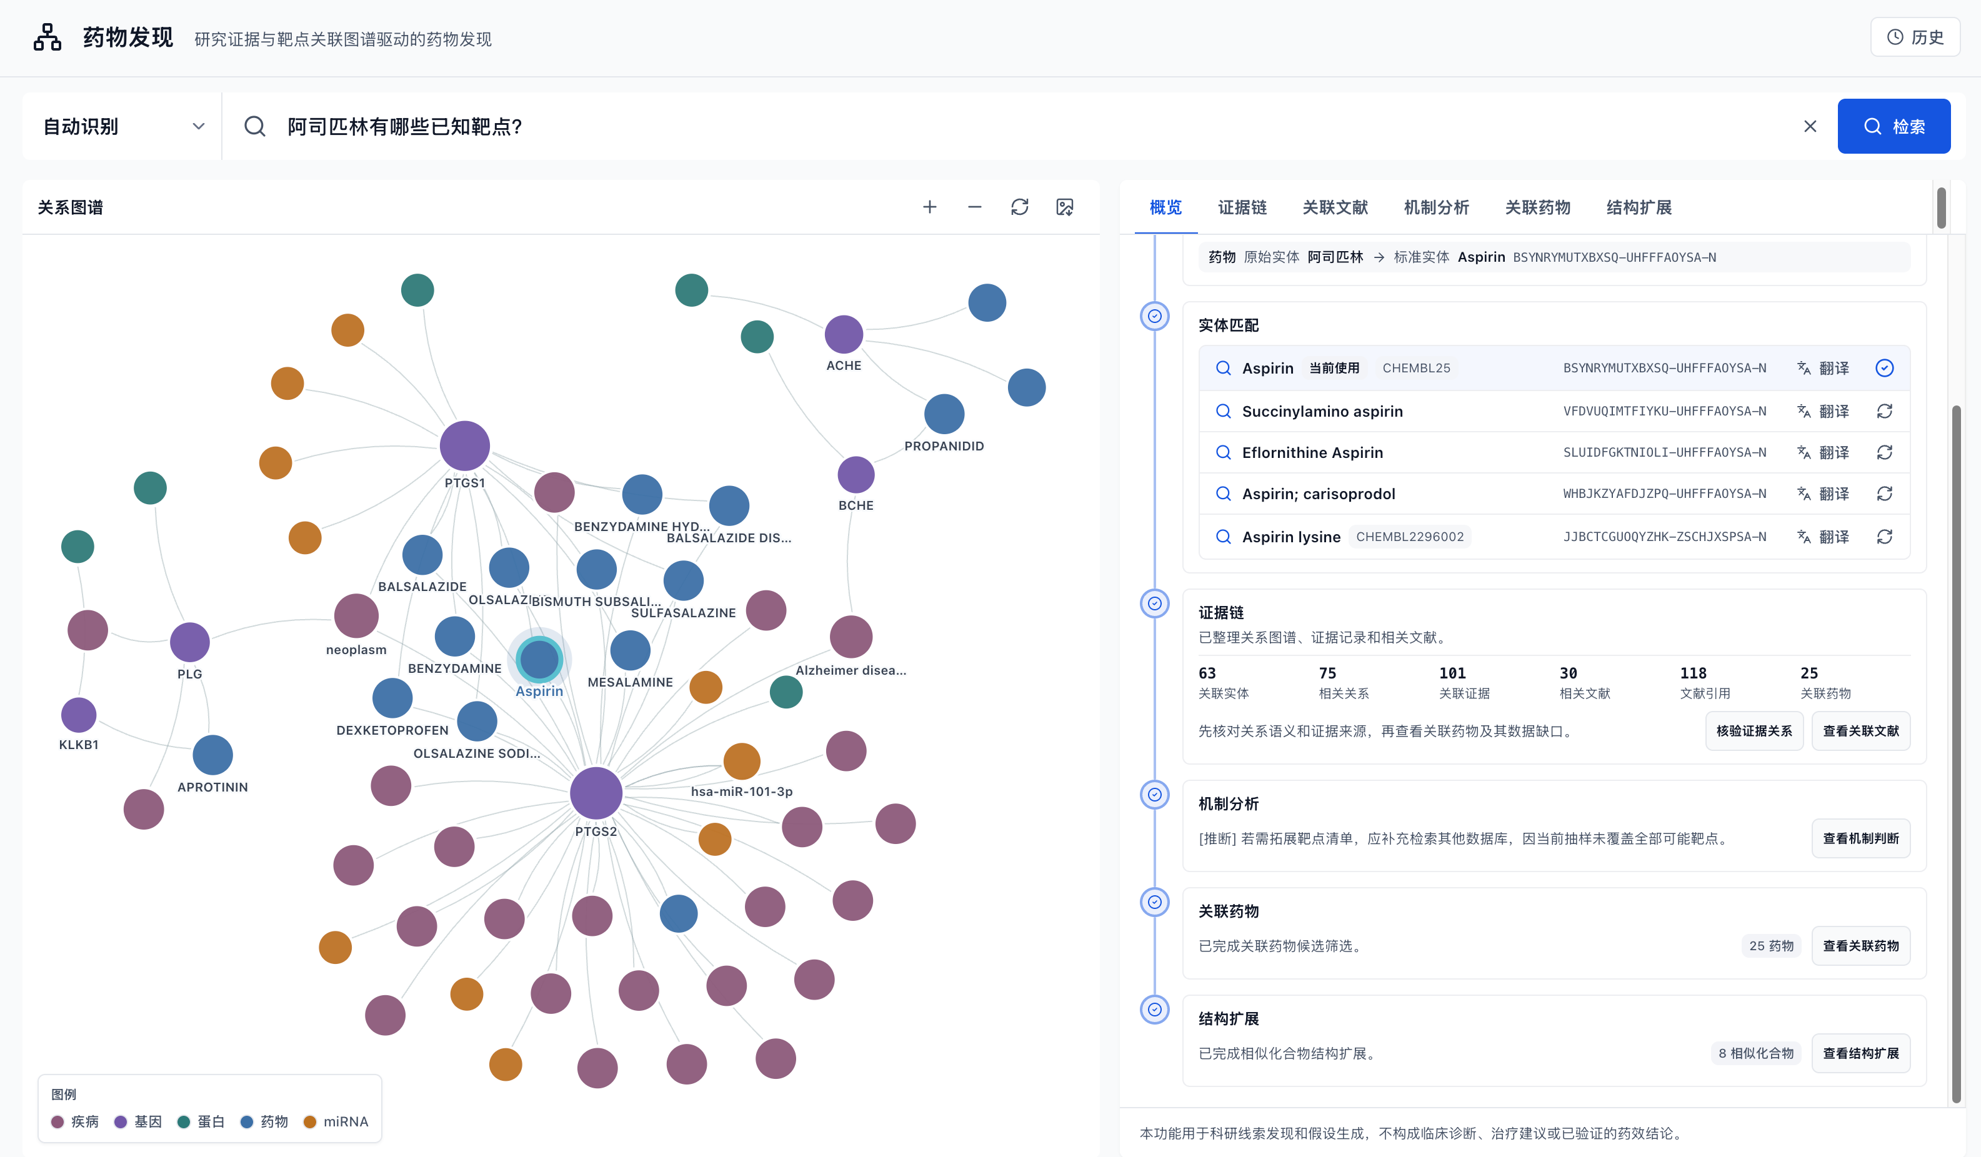Export the relation graph as image

[1064, 207]
